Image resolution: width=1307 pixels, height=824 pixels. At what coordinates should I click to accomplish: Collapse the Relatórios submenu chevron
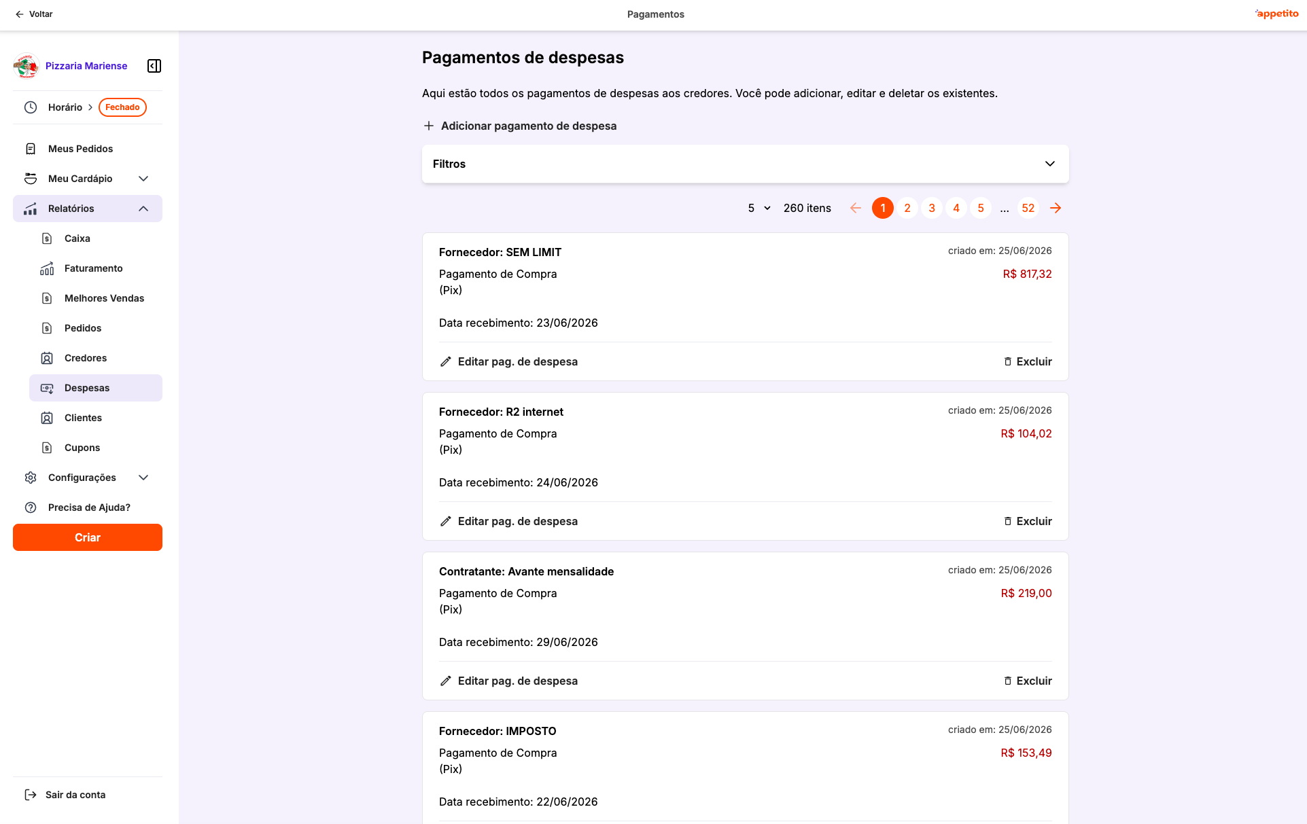tap(143, 209)
